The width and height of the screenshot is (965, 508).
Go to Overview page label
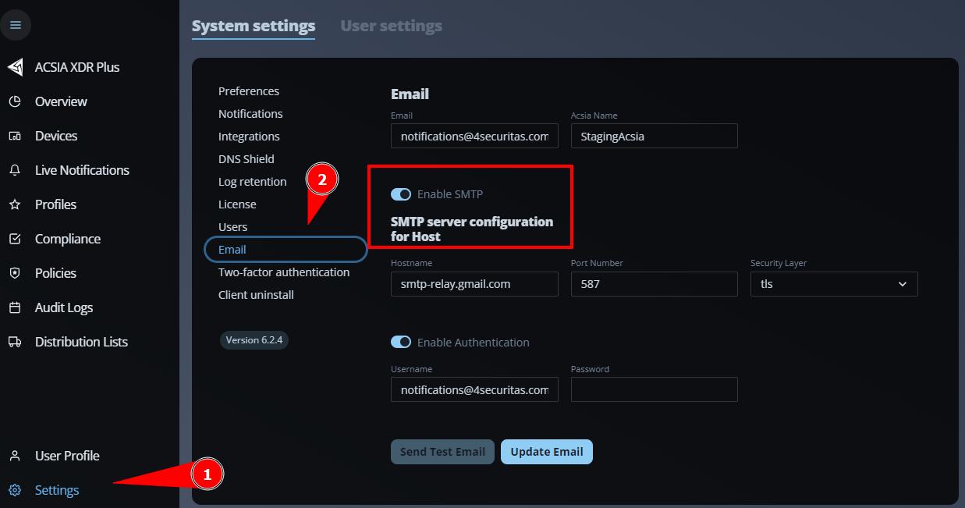coord(61,101)
